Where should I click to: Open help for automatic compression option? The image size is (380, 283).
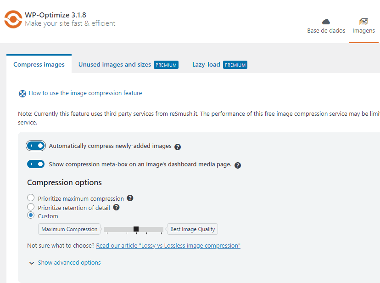[178, 147]
